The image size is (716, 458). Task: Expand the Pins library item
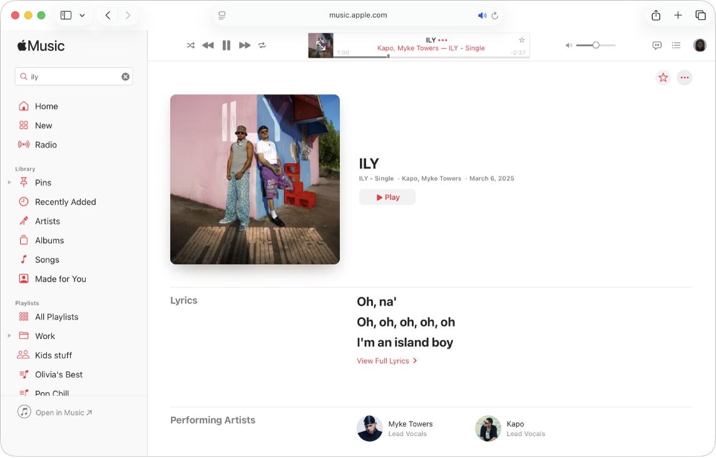coord(9,183)
